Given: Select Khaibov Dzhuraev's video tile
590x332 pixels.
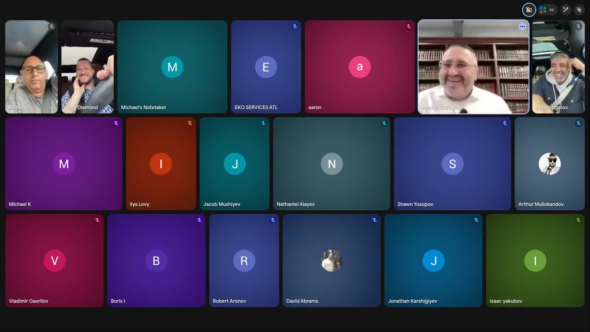Looking at the screenshot, I should [473, 67].
